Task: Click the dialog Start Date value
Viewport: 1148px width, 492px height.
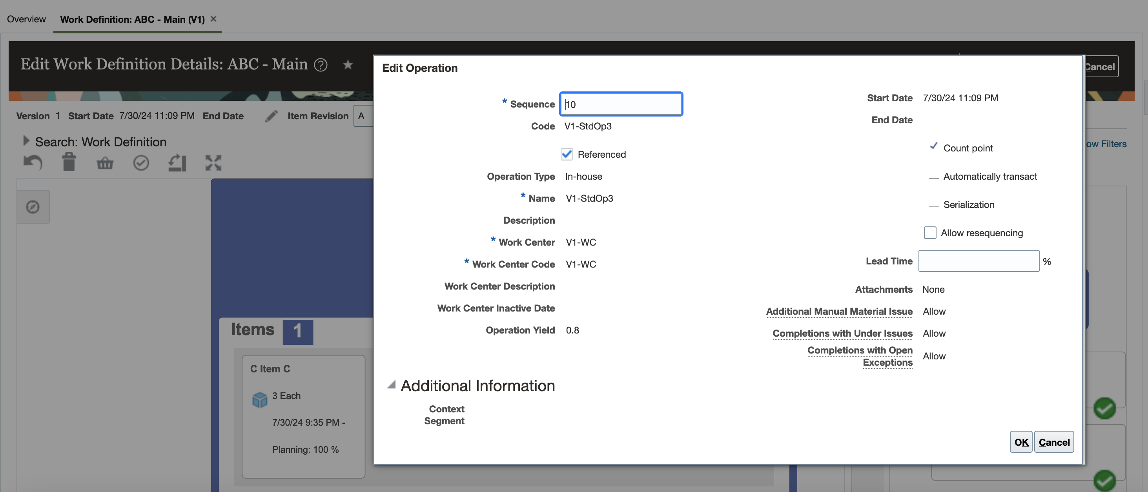Action: coord(960,98)
